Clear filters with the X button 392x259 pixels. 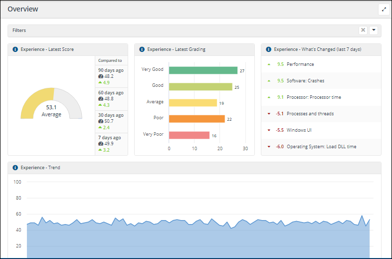click(x=363, y=30)
